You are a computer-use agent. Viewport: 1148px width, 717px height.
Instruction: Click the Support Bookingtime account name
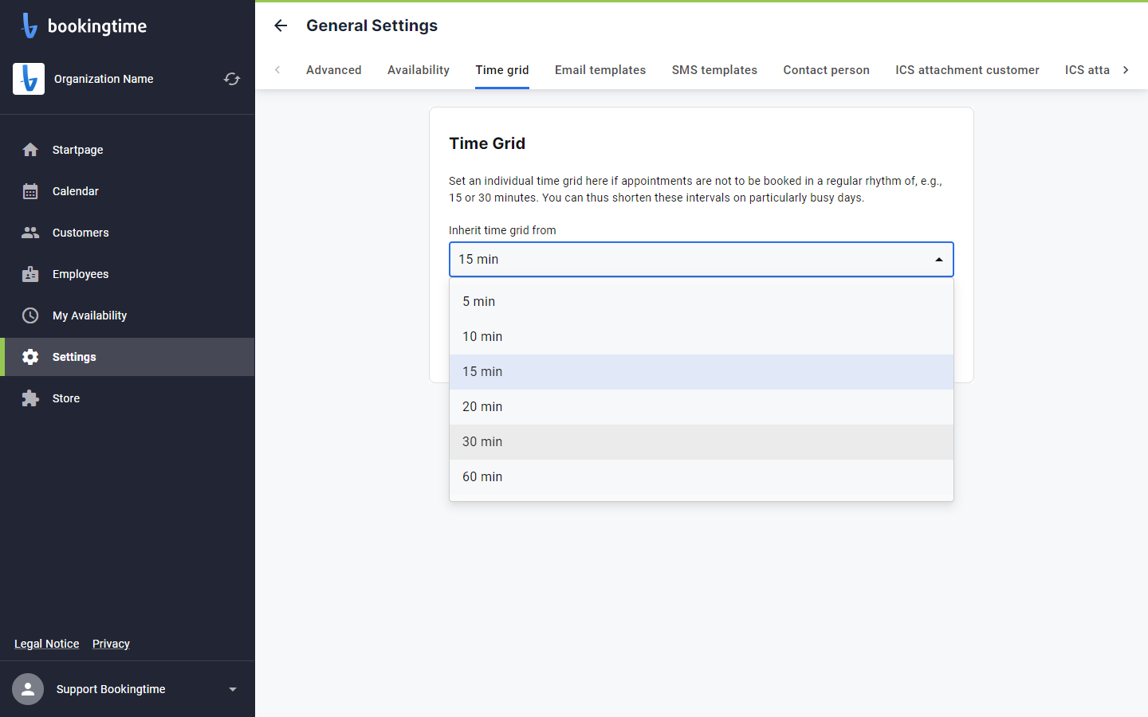(x=111, y=689)
